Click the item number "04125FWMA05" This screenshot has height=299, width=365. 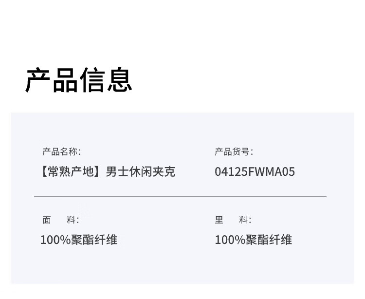[255, 172]
